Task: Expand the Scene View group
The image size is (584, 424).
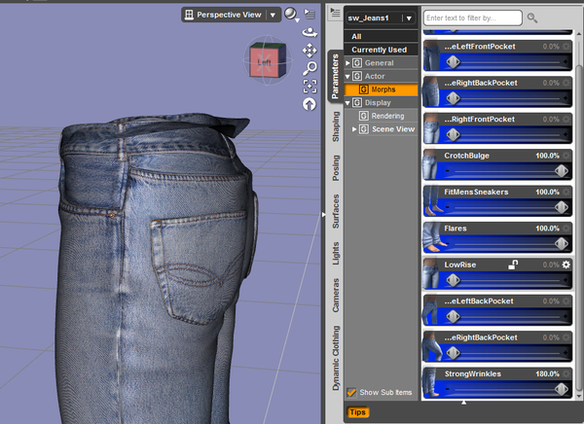Action: coord(354,129)
